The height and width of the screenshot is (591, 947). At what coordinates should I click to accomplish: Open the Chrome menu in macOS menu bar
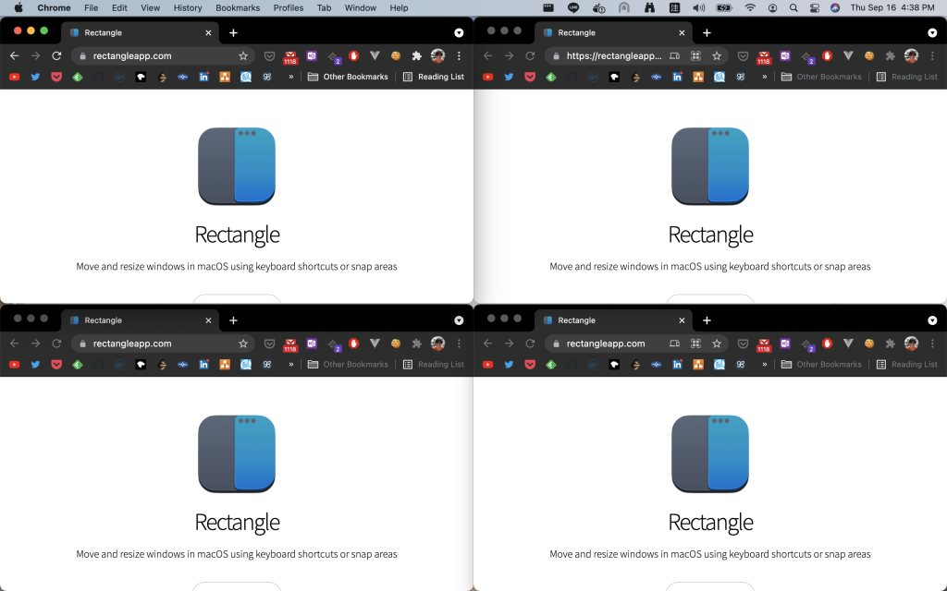54,7
